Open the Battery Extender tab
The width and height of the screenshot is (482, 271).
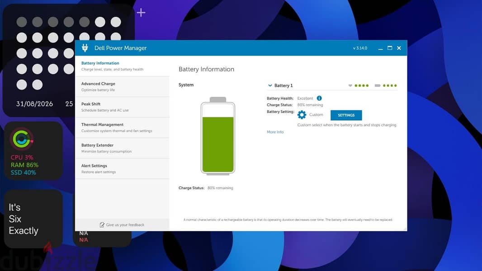[122, 148]
